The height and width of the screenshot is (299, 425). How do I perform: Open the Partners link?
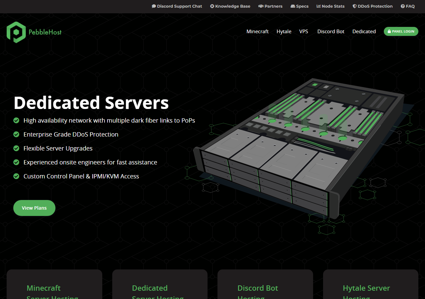tap(271, 6)
